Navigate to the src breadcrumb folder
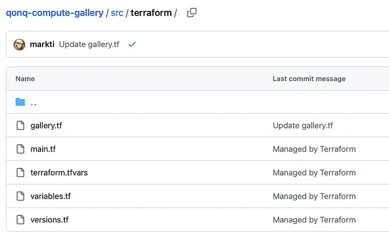The image size is (389, 244). tap(117, 13)
